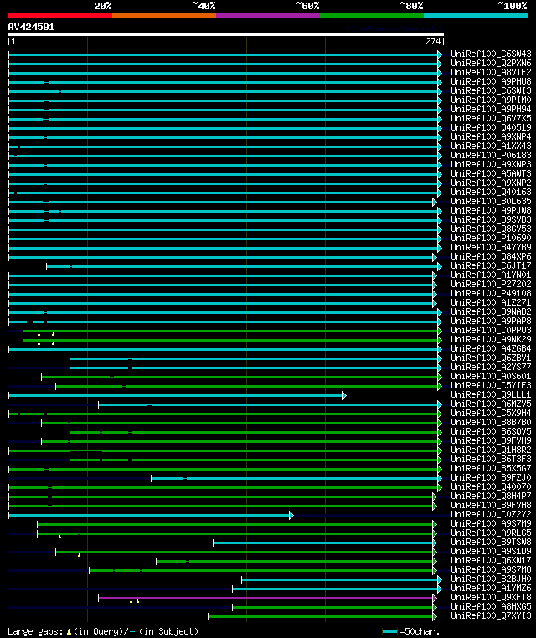Click the UniRef100_C6SWI3 label
This screenshot has width=536, height=638.
click(491, 90)
